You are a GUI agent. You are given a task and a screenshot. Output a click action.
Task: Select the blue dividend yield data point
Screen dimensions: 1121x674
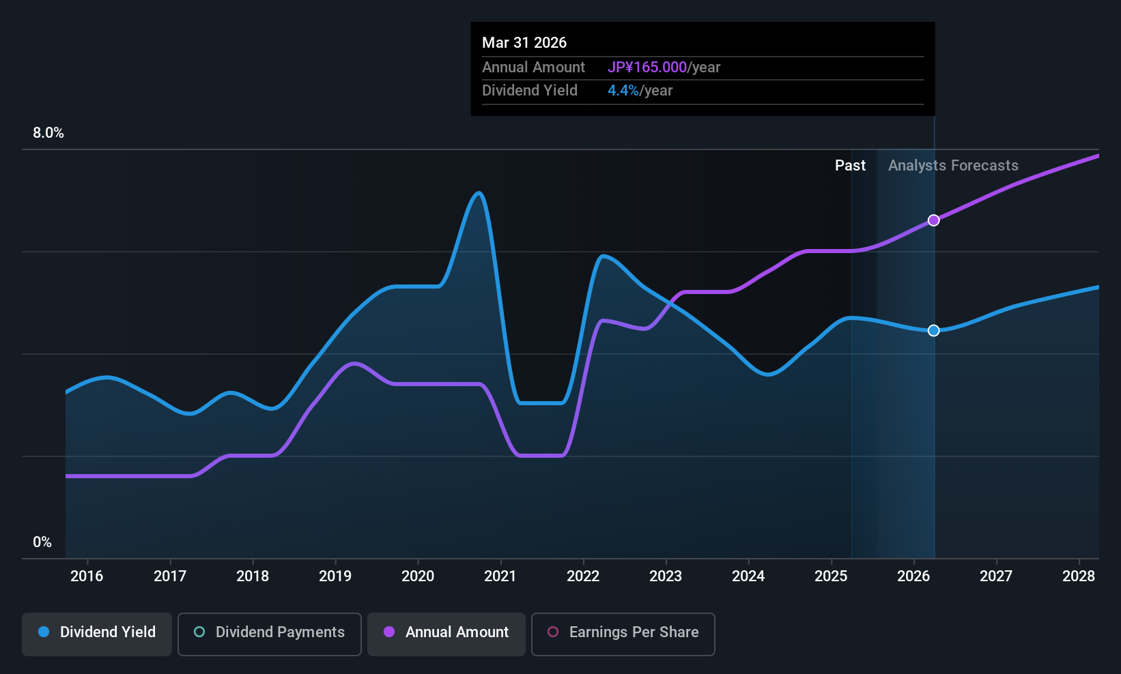point(933,330)
